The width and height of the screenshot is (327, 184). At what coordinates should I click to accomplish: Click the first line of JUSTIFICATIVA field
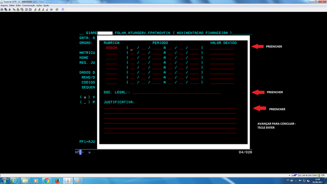[x=169, y=107]
